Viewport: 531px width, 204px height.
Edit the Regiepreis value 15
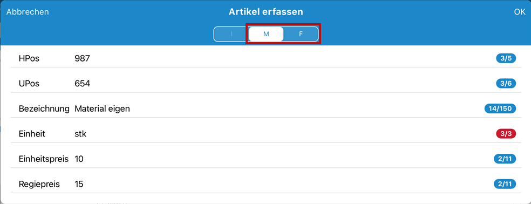79,185
